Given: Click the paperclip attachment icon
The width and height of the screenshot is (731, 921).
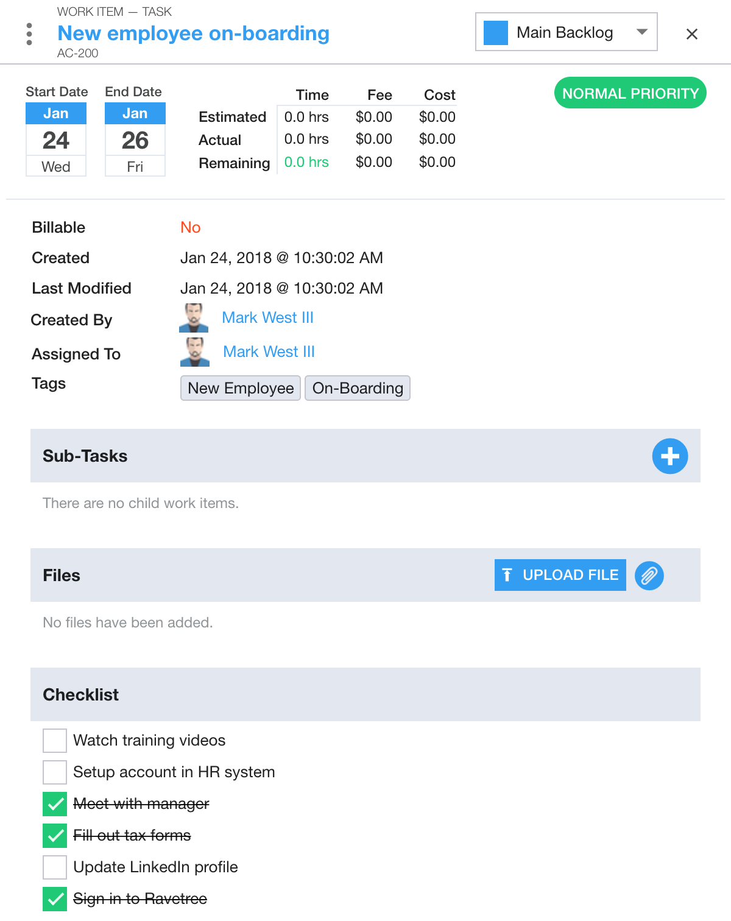Looking at the screenshot, I should 649,575.
